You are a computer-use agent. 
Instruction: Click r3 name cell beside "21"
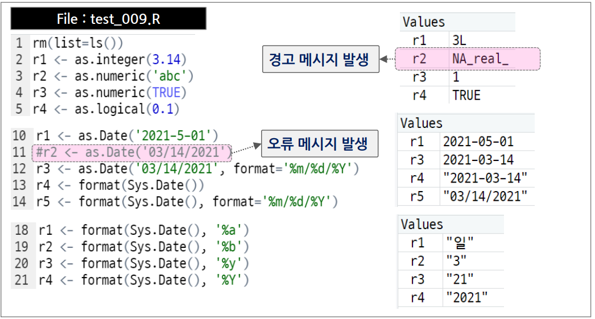(418, 279)
